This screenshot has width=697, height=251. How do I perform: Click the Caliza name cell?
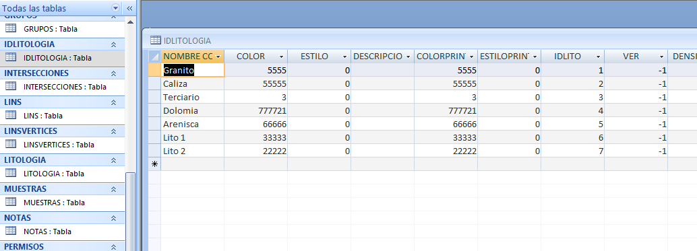coord(193,83)
